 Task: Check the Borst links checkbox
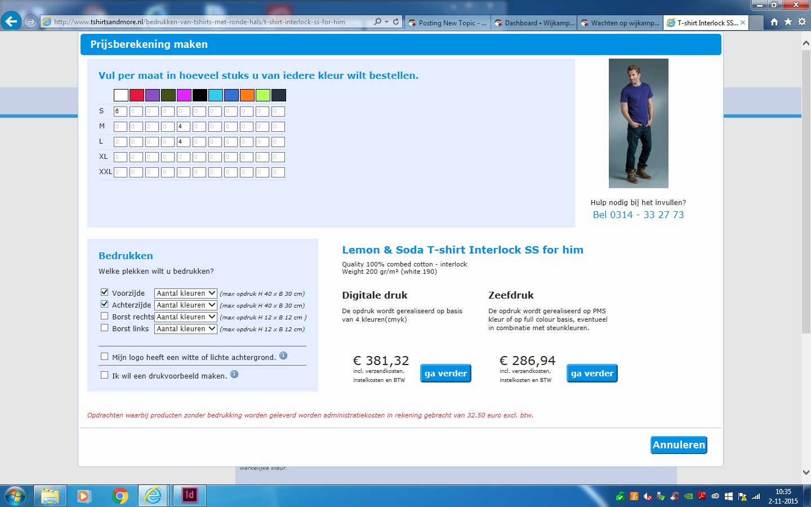[104, 327]
